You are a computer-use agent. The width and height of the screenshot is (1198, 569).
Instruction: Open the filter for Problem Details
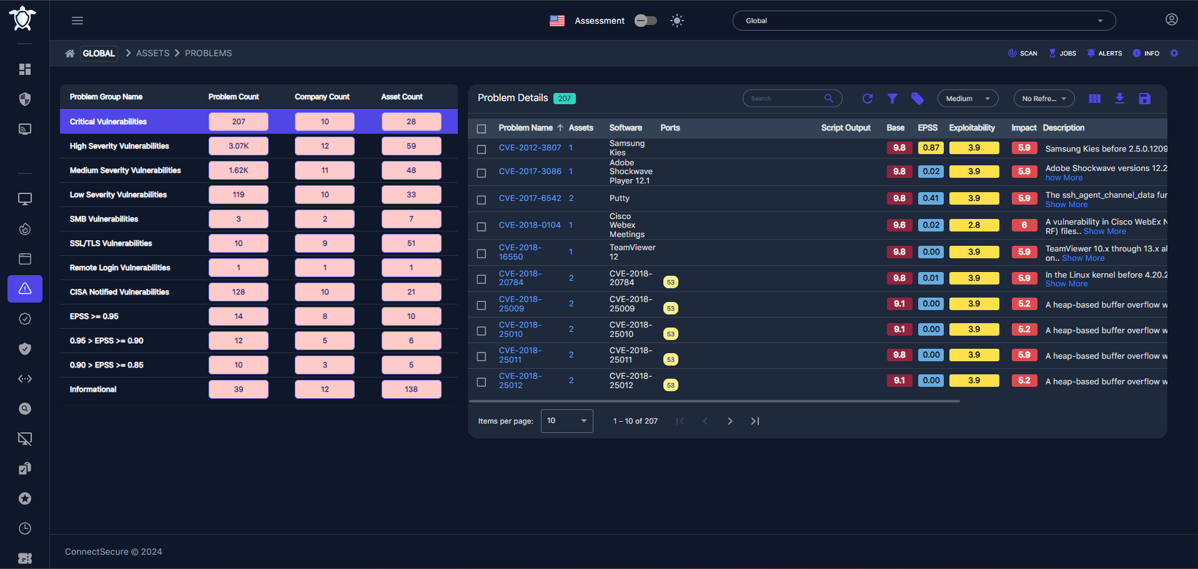coord(892,99)
